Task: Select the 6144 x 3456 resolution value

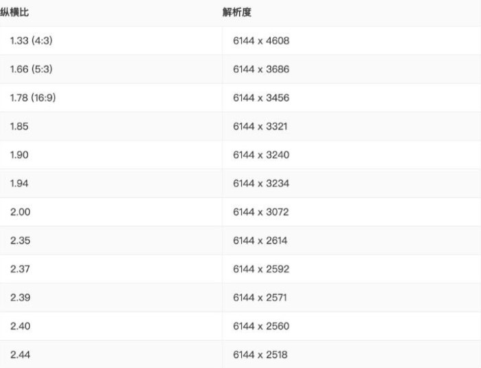Action: (x=261, y=98)
